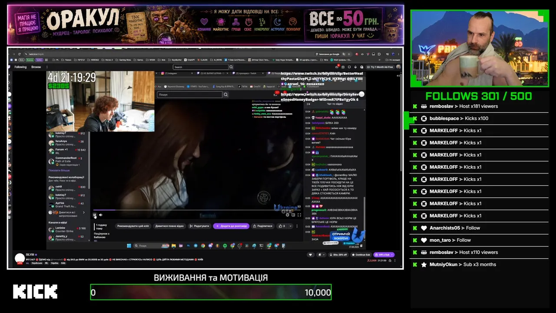
Task: Click 'Рекомендувати цей кліп' button
Action: (133, 226)
